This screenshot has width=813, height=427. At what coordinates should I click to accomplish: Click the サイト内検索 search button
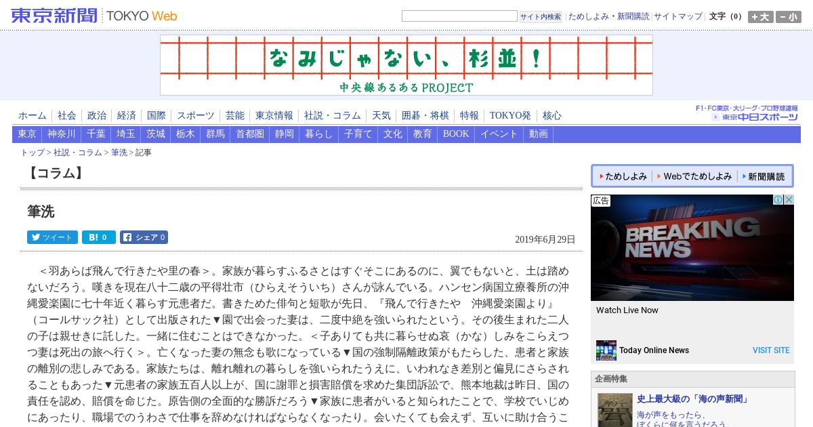click(x=541, y=17)
